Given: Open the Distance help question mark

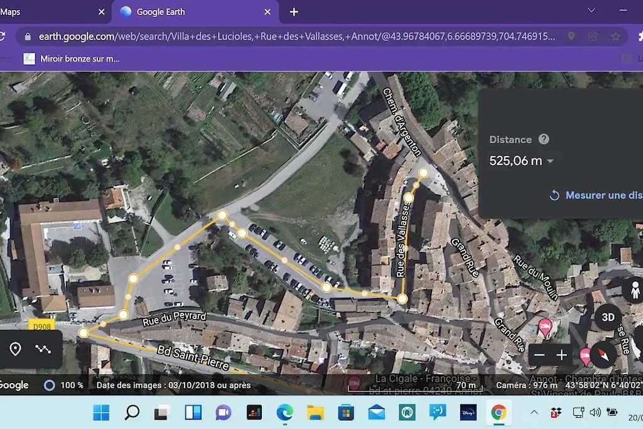Looking at the screenshot, I should coord(544,139).
